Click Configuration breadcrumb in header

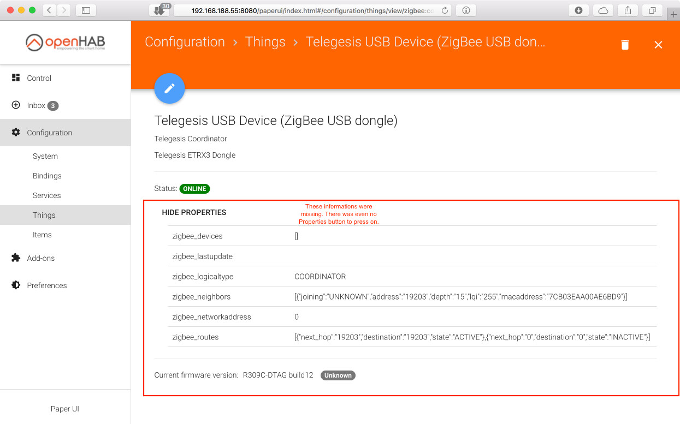[x=185, y=42]
